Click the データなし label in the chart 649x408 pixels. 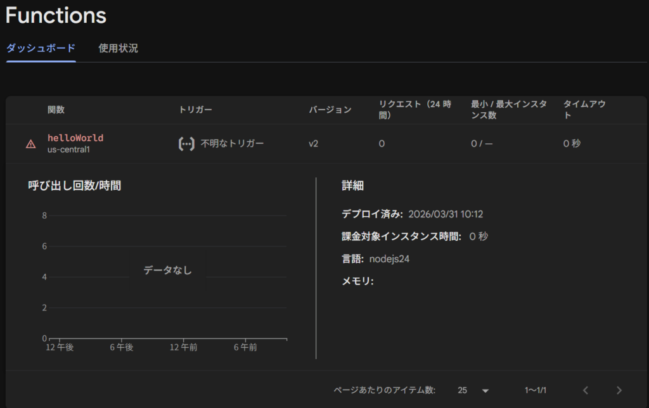(167, 271)
